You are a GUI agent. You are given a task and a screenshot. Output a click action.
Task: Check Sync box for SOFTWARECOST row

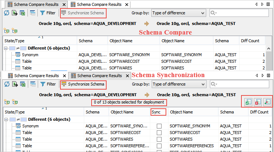pyautogui.click(x=159, y=133)
